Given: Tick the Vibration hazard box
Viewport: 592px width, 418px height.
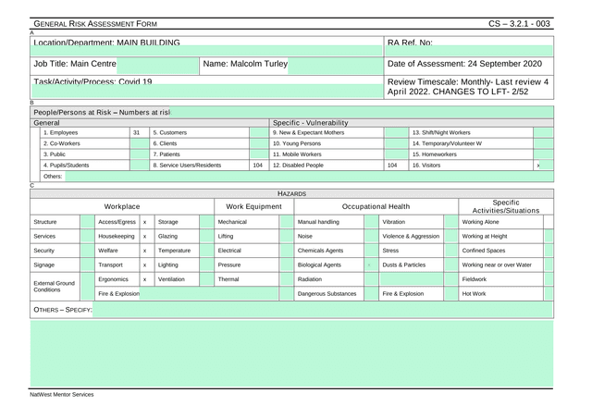Looking at the screenshot, I should click(x=450, y=222).
